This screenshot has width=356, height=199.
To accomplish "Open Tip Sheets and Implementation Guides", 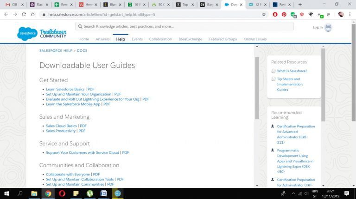I will tap(290, 84).
